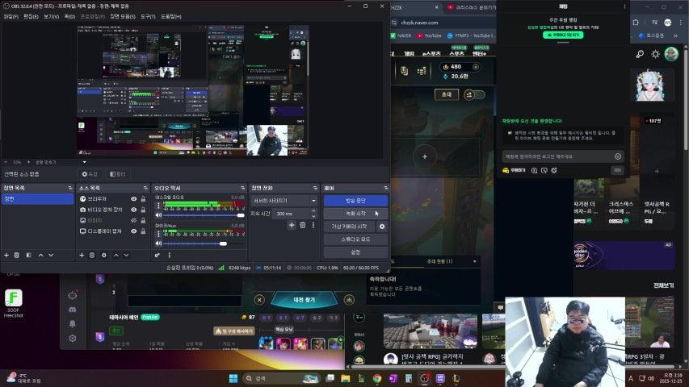The height and width of the screenshot is (387, 689).
Task: Open the preview zoom scale dropdown
Action: click(x=84, y=162)
